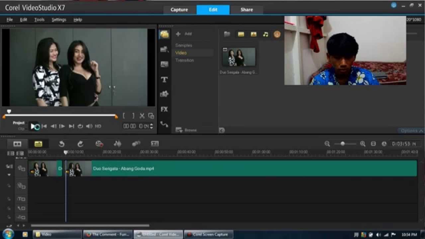Click the Browse button
Image resolution: width=425 pixels, height=239 pixels.
tap(186, 130)
